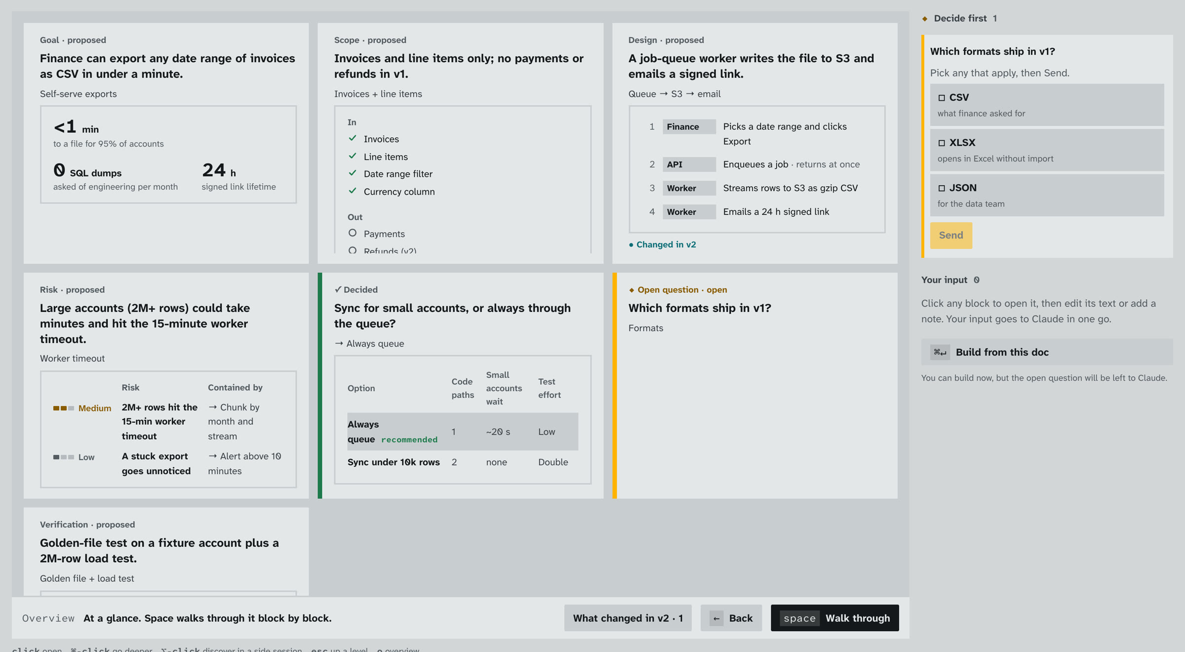The width and height of the screenshot is (1185, 652).
Task: Click the left arrow icon in Back button
Action: point(716,618)
